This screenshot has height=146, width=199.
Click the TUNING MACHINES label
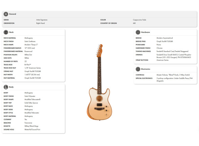coord(143,51)
